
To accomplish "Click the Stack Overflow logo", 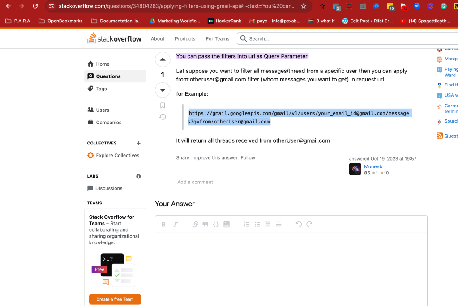I will pyautogui.click(x=114, y=38).
